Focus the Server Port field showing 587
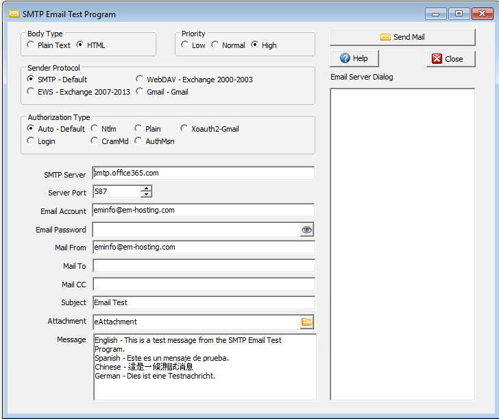 (x=117, y=192)
